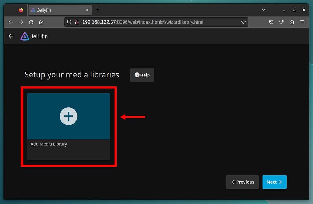Viewport: 313px width, 204px height.
Task: Expand the list all tabs chevron
Action: click(263, 10)
